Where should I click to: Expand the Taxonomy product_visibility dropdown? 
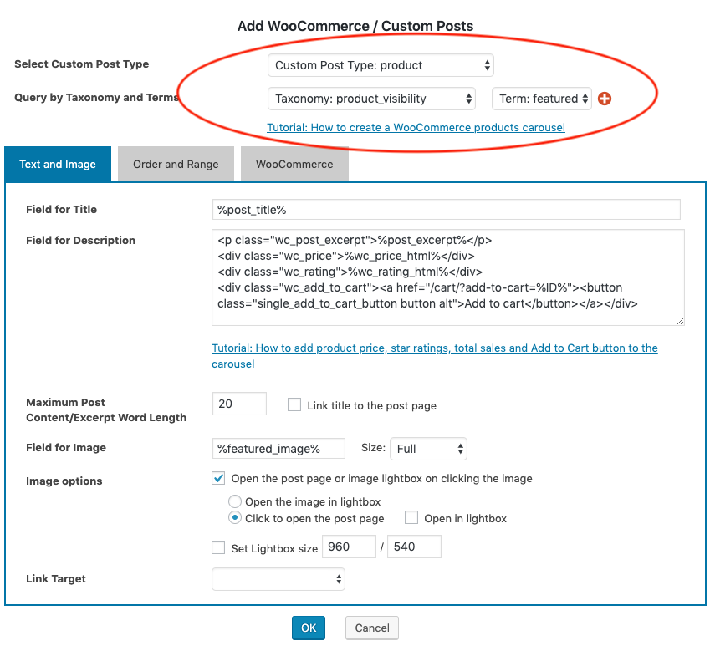(371, 99)
